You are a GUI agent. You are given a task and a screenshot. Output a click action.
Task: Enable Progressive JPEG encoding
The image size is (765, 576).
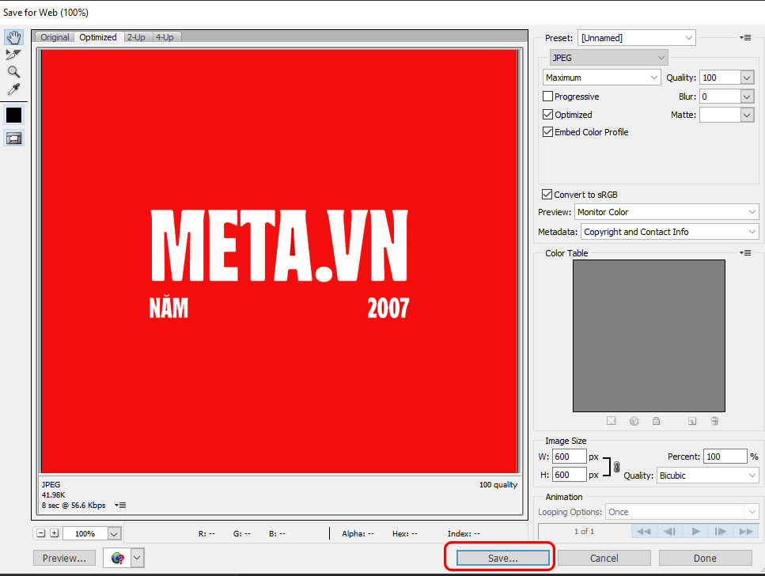point(547,96)
